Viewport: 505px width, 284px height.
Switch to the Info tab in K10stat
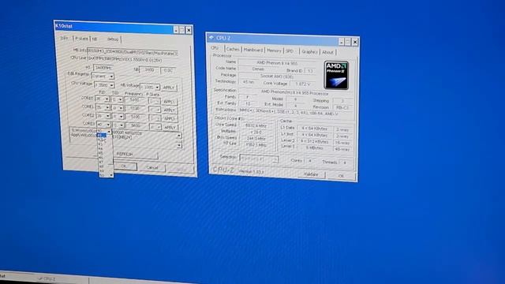[64, 38]
